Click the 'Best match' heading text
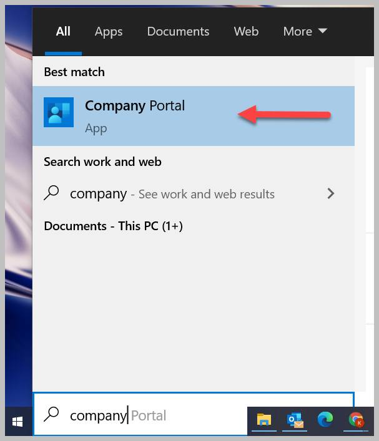The width and height of the screenshot is (379, 441). (74, 72)
